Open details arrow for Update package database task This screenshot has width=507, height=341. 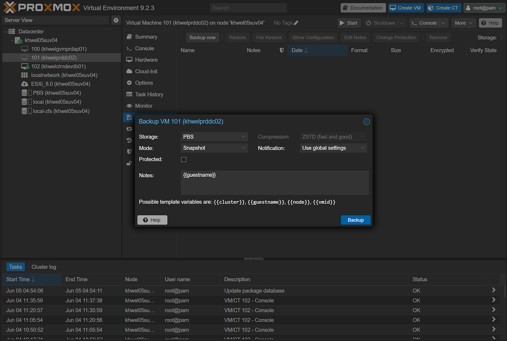494,290
